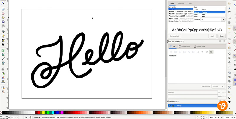
Task: Select the Eraser tool
Action: coord(3,77)
